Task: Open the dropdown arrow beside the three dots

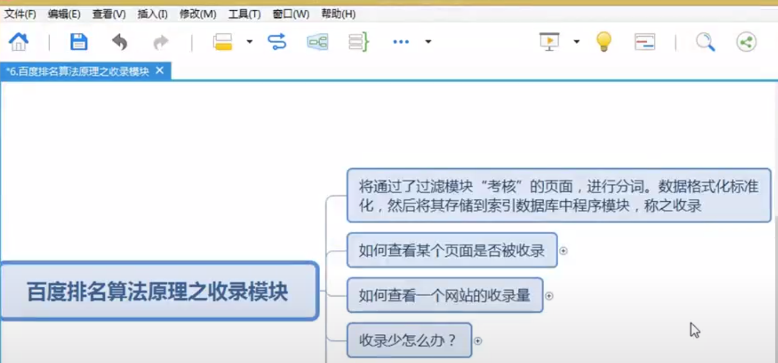Action: coord(428,42)
